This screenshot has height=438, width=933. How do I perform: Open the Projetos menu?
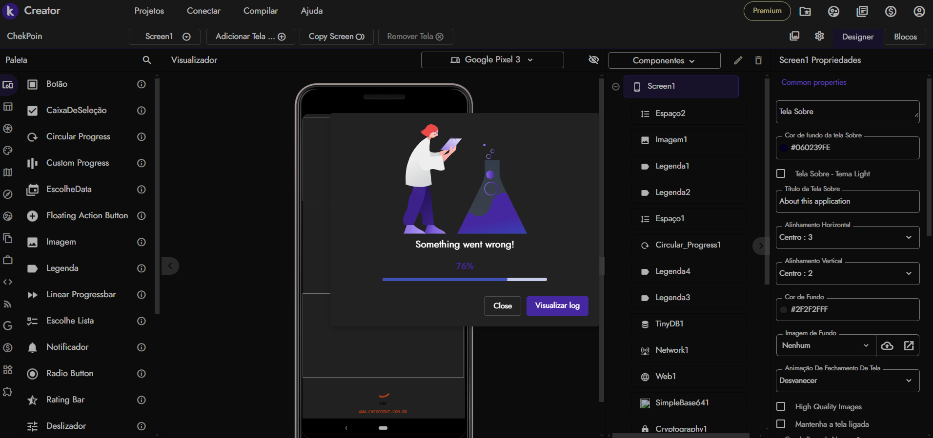pyautogui.click(x=149, y=11)
